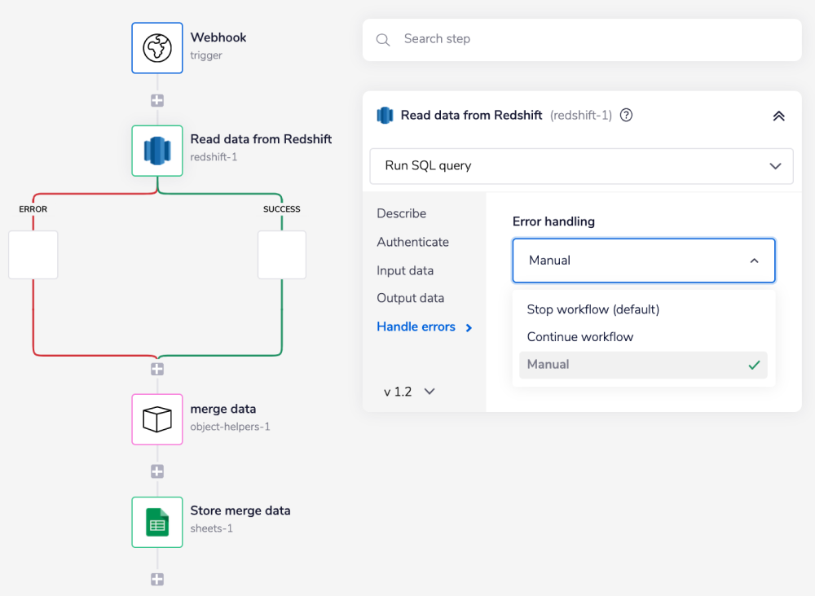
Task: Click the help question mark icon
Action: tap(626, 115)
